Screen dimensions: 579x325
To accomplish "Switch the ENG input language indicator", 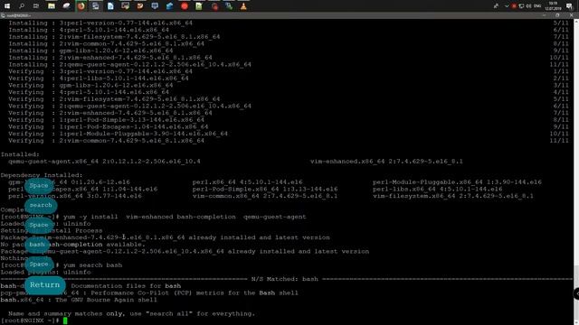I will click(537, 6).
